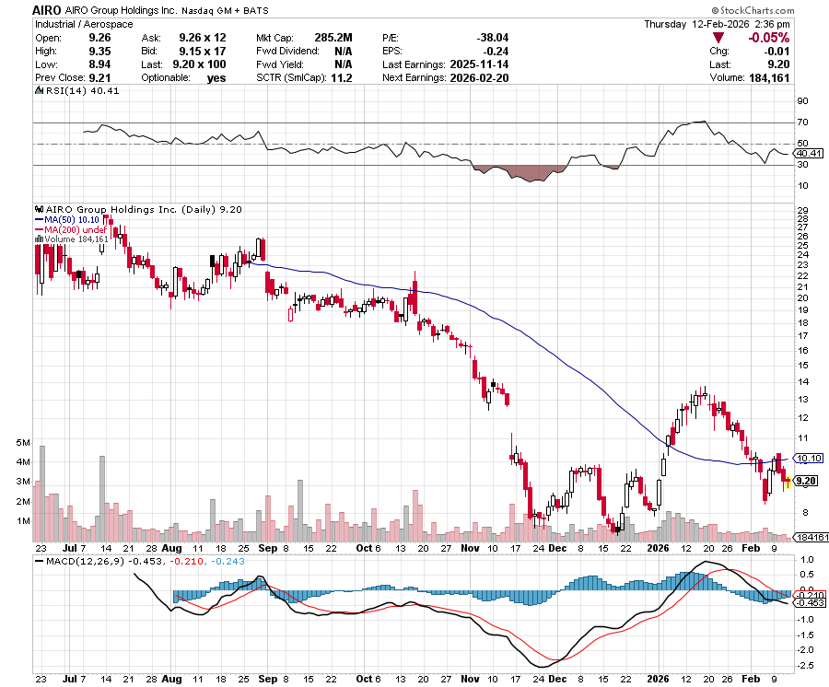Click the RSI(14) 40.41 panel title
The image size is (829, 687).
(83, 90)
